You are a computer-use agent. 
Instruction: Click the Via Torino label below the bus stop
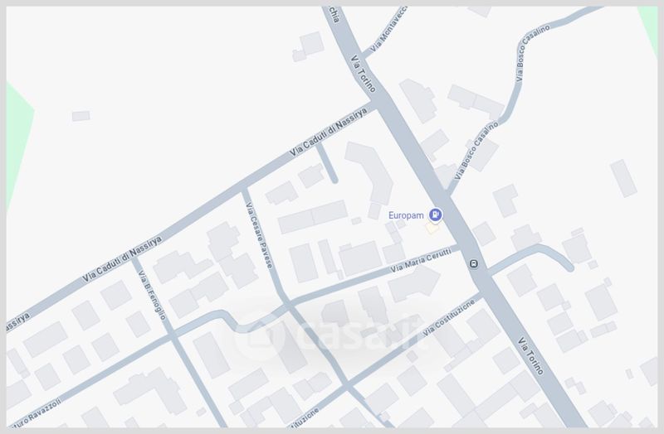pyautogui.click(x=530, y=356)
